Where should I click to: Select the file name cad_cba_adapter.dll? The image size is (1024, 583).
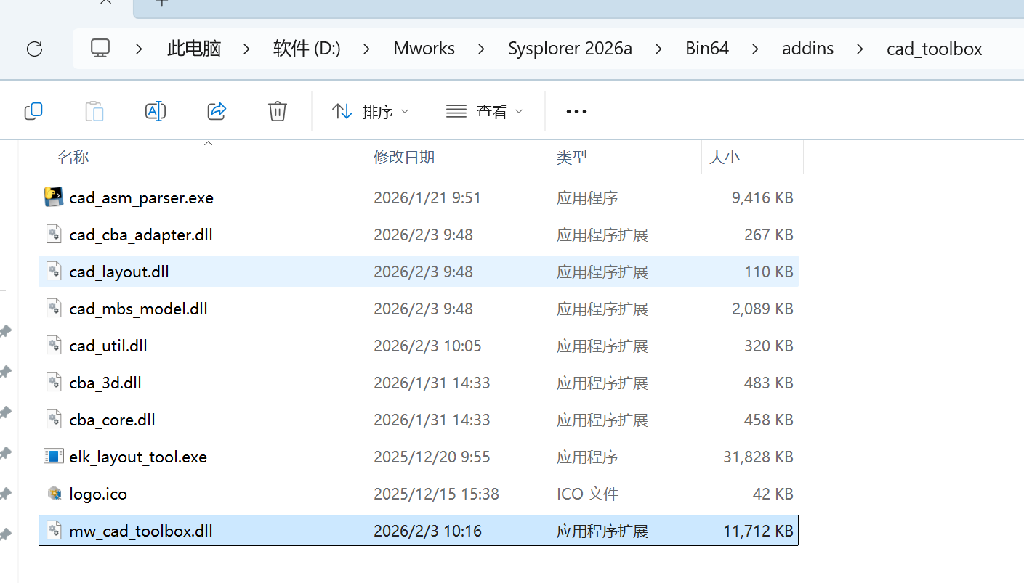[141, 235]
